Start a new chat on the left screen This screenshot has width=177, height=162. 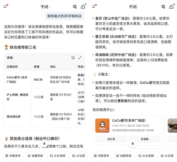83,6
